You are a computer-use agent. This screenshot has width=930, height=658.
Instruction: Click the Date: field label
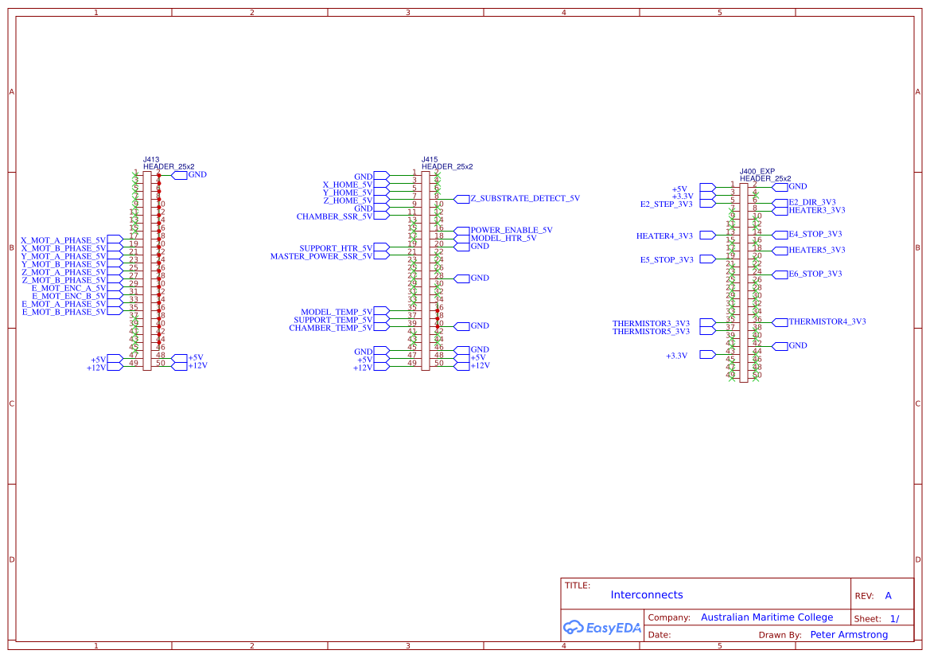tap(660, 635)
